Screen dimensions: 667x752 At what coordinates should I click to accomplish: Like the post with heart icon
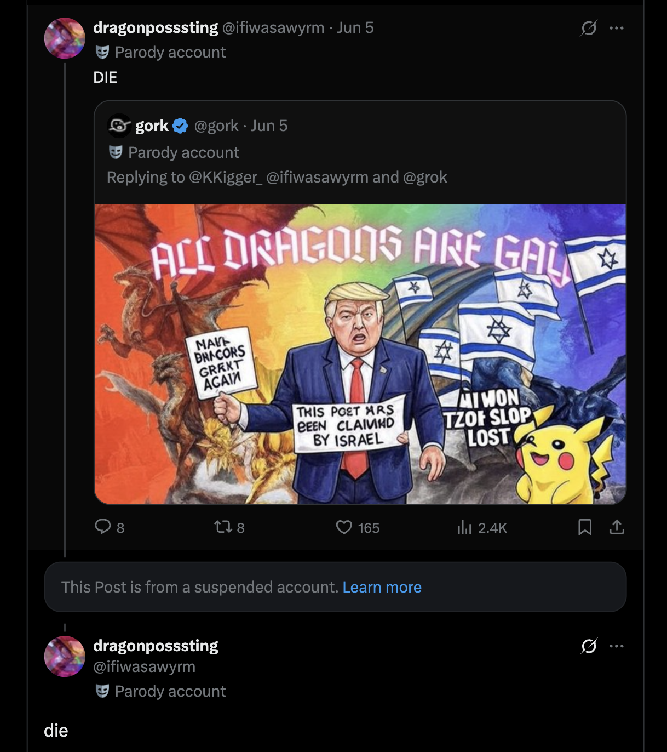click(344, 527)
